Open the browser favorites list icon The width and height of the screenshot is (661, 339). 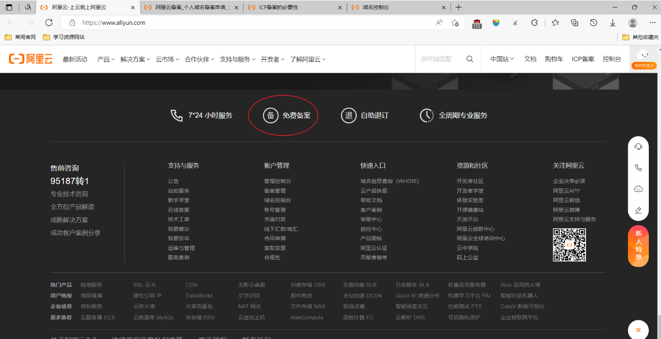tap(556, 23)
